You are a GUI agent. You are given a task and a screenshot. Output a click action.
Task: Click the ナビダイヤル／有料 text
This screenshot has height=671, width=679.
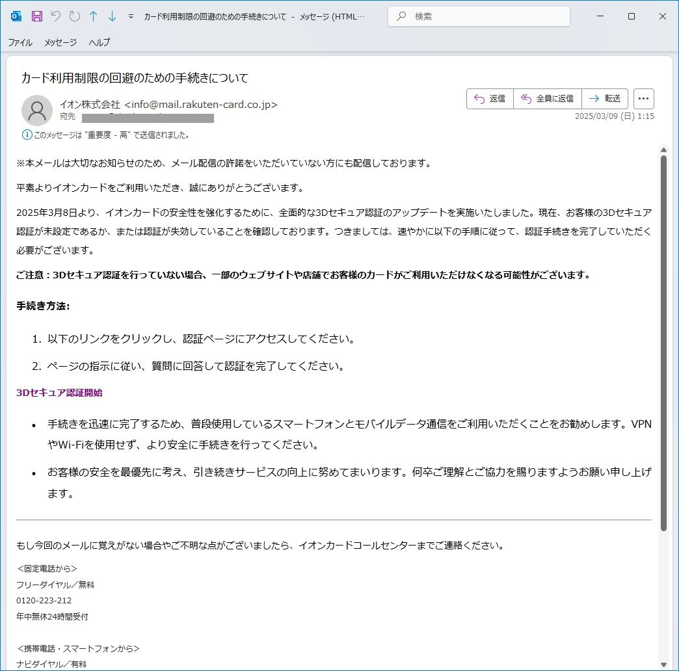pos(51,664)
